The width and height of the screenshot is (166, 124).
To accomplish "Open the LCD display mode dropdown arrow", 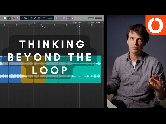I will pyautogui.click(x=54, y=18).
